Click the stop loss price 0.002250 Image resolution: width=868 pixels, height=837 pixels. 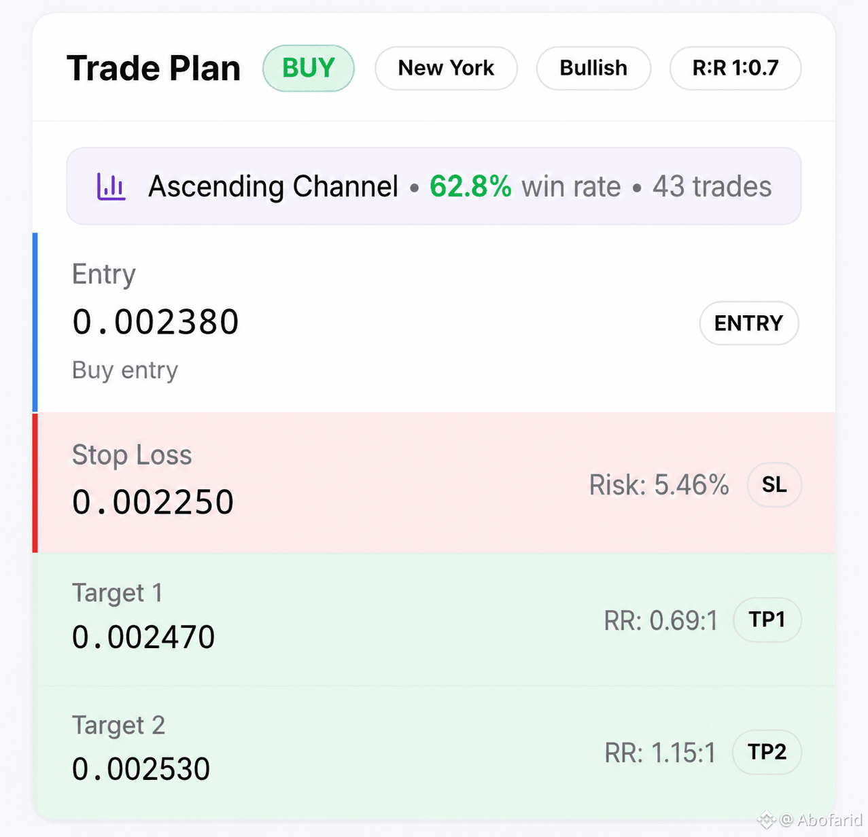point(153,503)
